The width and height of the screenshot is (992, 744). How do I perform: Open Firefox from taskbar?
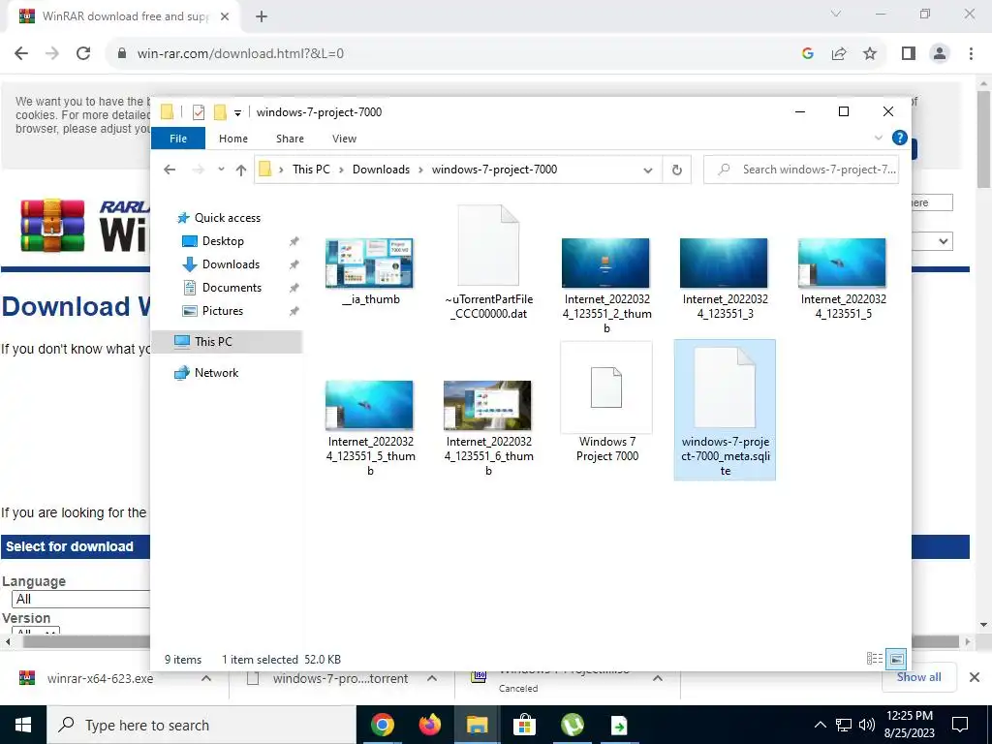tap(429, 725)
